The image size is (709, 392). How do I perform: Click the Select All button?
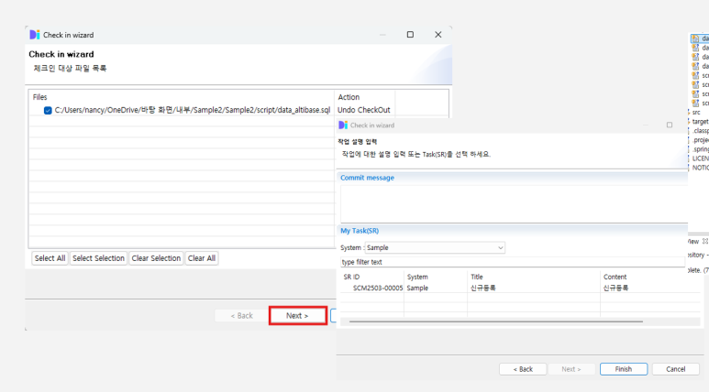(50, 258)
